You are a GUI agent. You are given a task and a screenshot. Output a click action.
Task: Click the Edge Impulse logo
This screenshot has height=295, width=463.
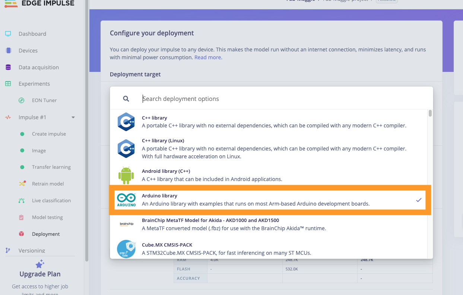coord(39,3)
